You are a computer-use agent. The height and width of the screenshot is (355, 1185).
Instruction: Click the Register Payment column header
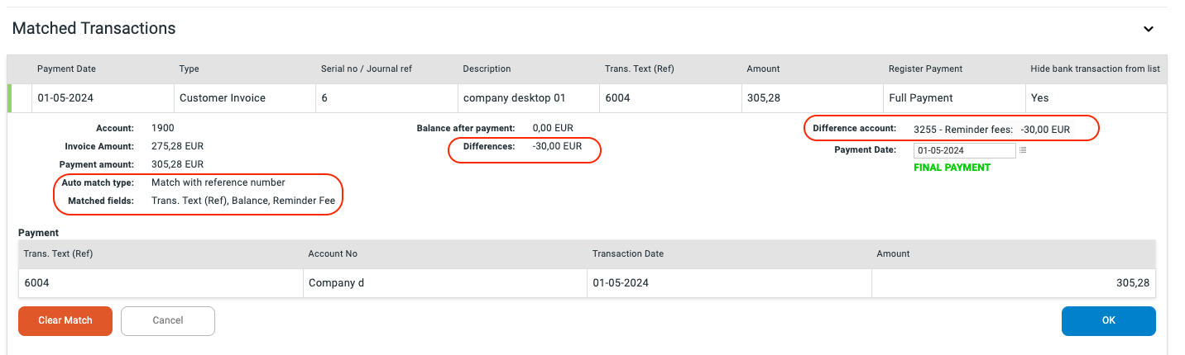[x=925, y=69]
